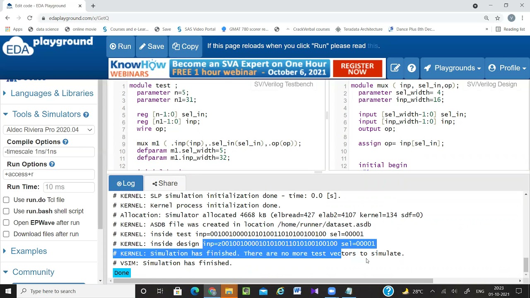Image resolution: width=530 pixels, height=298 pixels.
Task: Click the Chrome tab search arrow
Action: 475,6
